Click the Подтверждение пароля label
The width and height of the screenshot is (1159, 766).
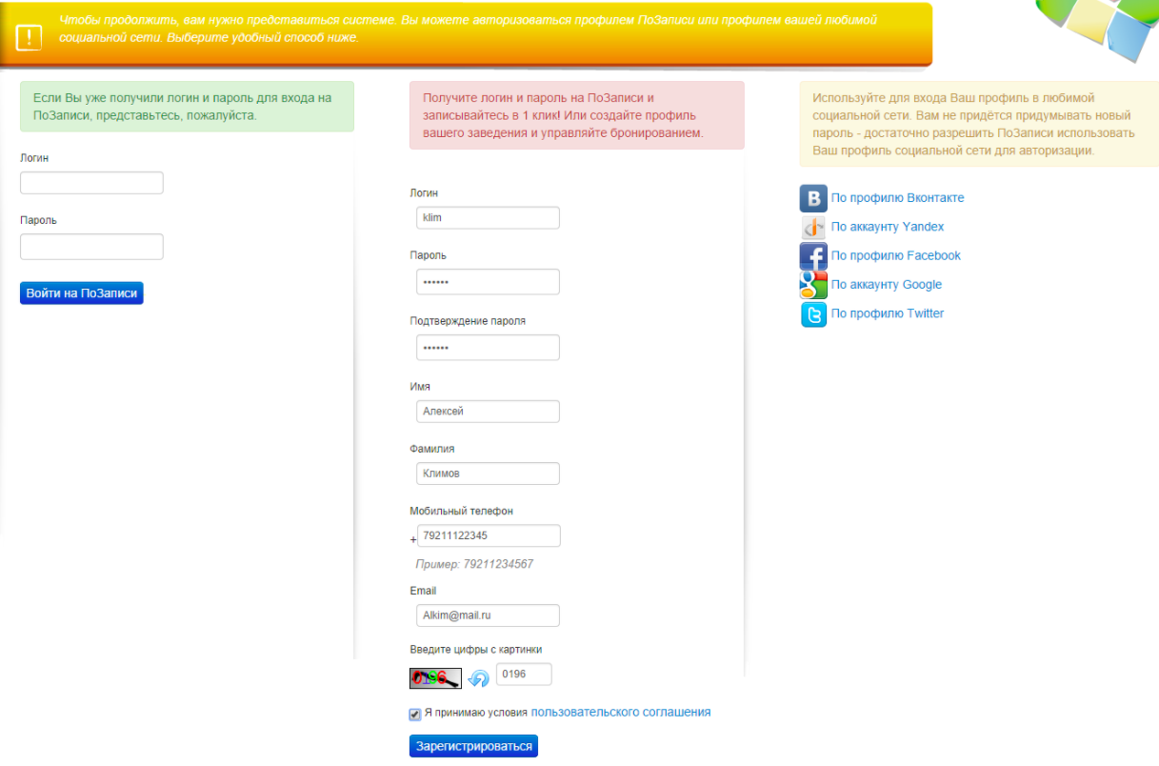[x=468, y=321]
